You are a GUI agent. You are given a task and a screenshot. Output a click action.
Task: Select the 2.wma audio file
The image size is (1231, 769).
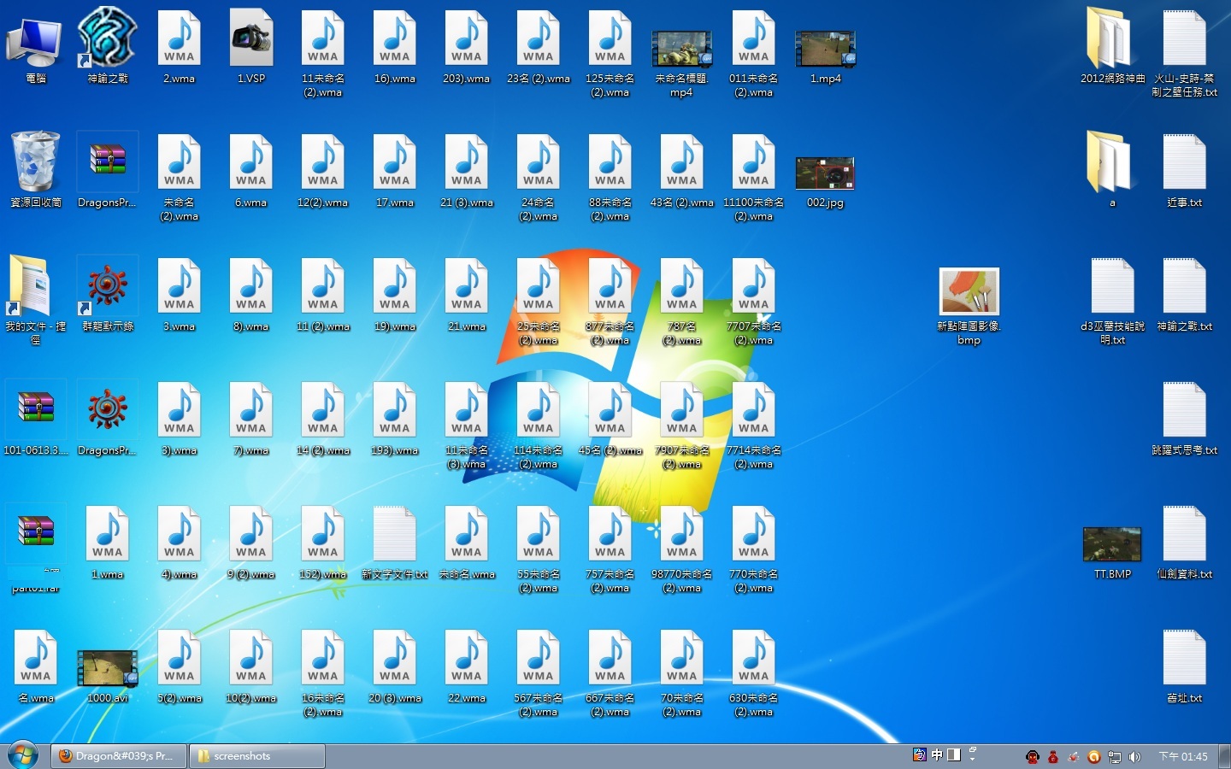[180, 47]
